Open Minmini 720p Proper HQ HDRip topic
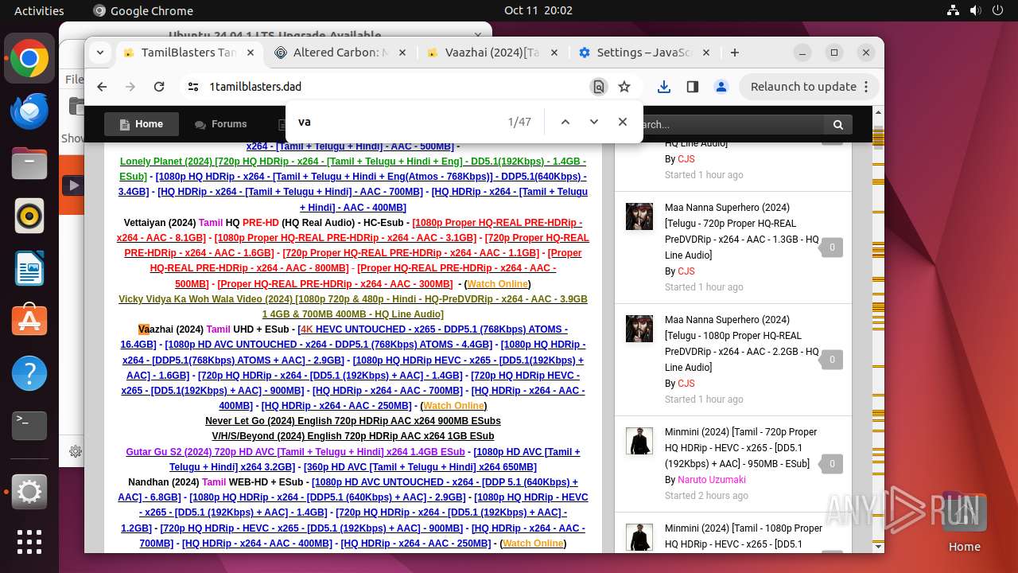The height and width of the screenshot is (573, 1018). pos(741,447)
